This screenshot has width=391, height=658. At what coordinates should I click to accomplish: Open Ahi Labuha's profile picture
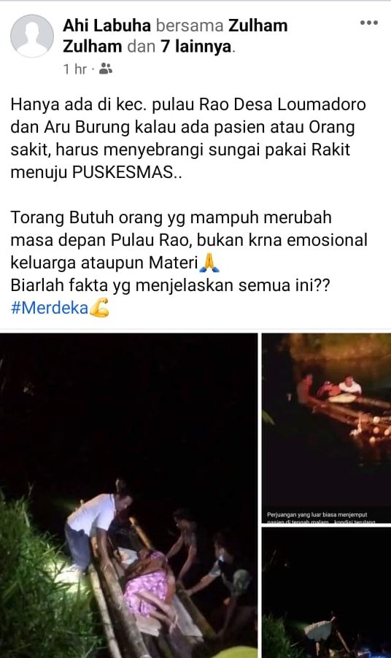pos(32,36)
